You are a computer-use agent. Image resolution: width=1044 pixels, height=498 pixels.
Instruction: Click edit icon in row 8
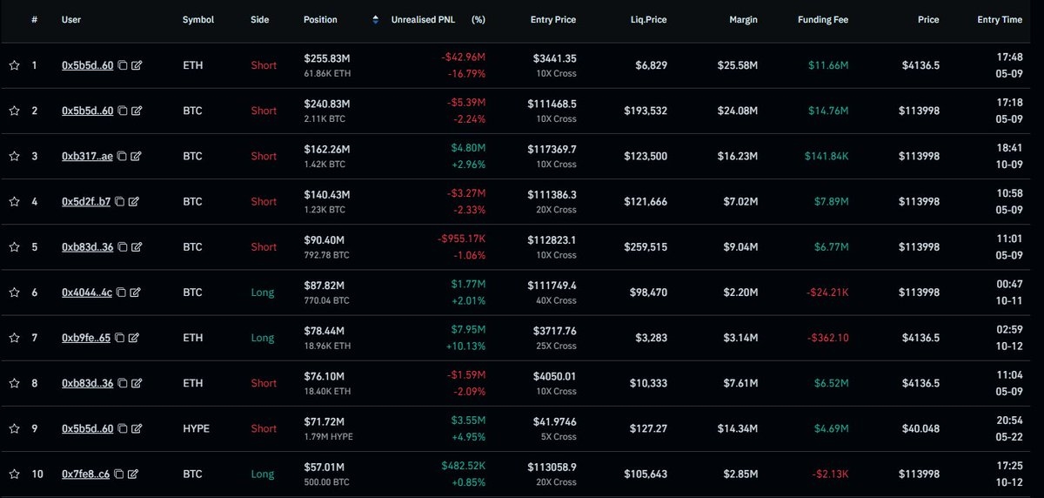point(137,383)
